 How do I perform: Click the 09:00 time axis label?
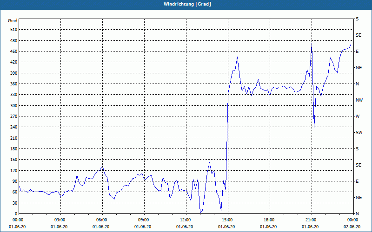144,220
